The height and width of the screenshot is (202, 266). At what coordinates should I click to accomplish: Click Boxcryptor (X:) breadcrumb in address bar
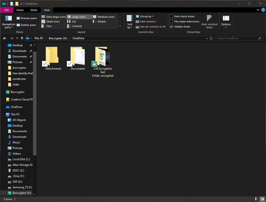(x=58, y=38)
